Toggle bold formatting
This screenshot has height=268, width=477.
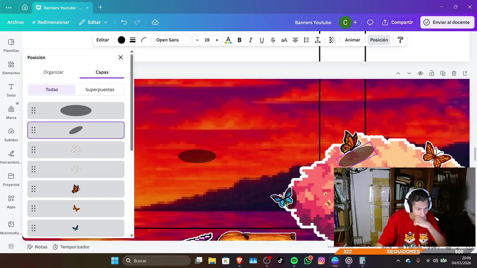click(x=240, y=40)
